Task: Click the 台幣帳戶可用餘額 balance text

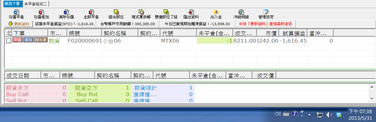Action: coord(127,24)
